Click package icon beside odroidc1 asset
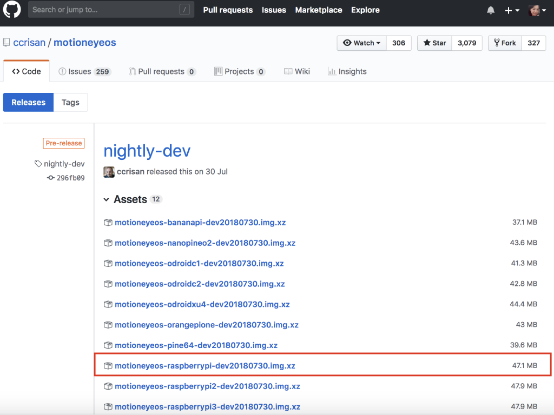Image resolution: width=554 pixels, height=415 pixels. click(x=108, y=264)
